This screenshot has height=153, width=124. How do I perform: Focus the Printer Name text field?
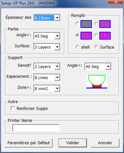(36, 128)
